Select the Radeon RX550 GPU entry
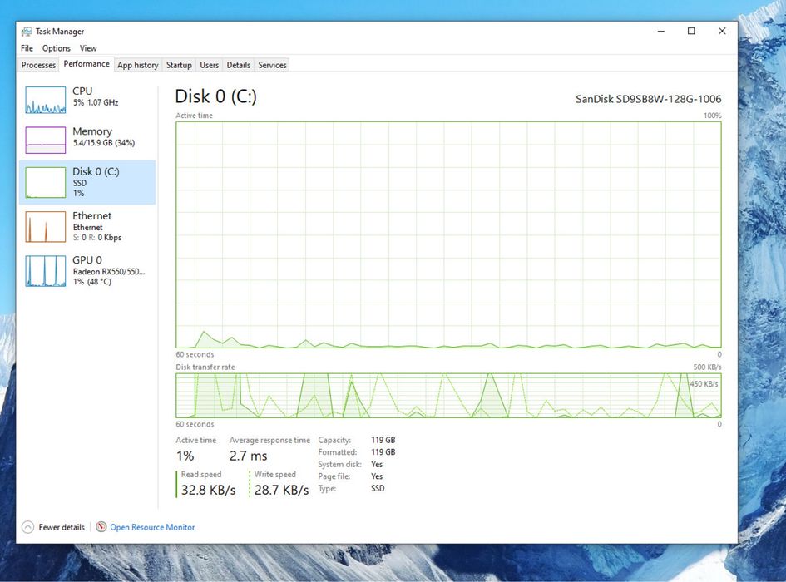The height and width of the screenshot is (582, 786). (87, 271)
